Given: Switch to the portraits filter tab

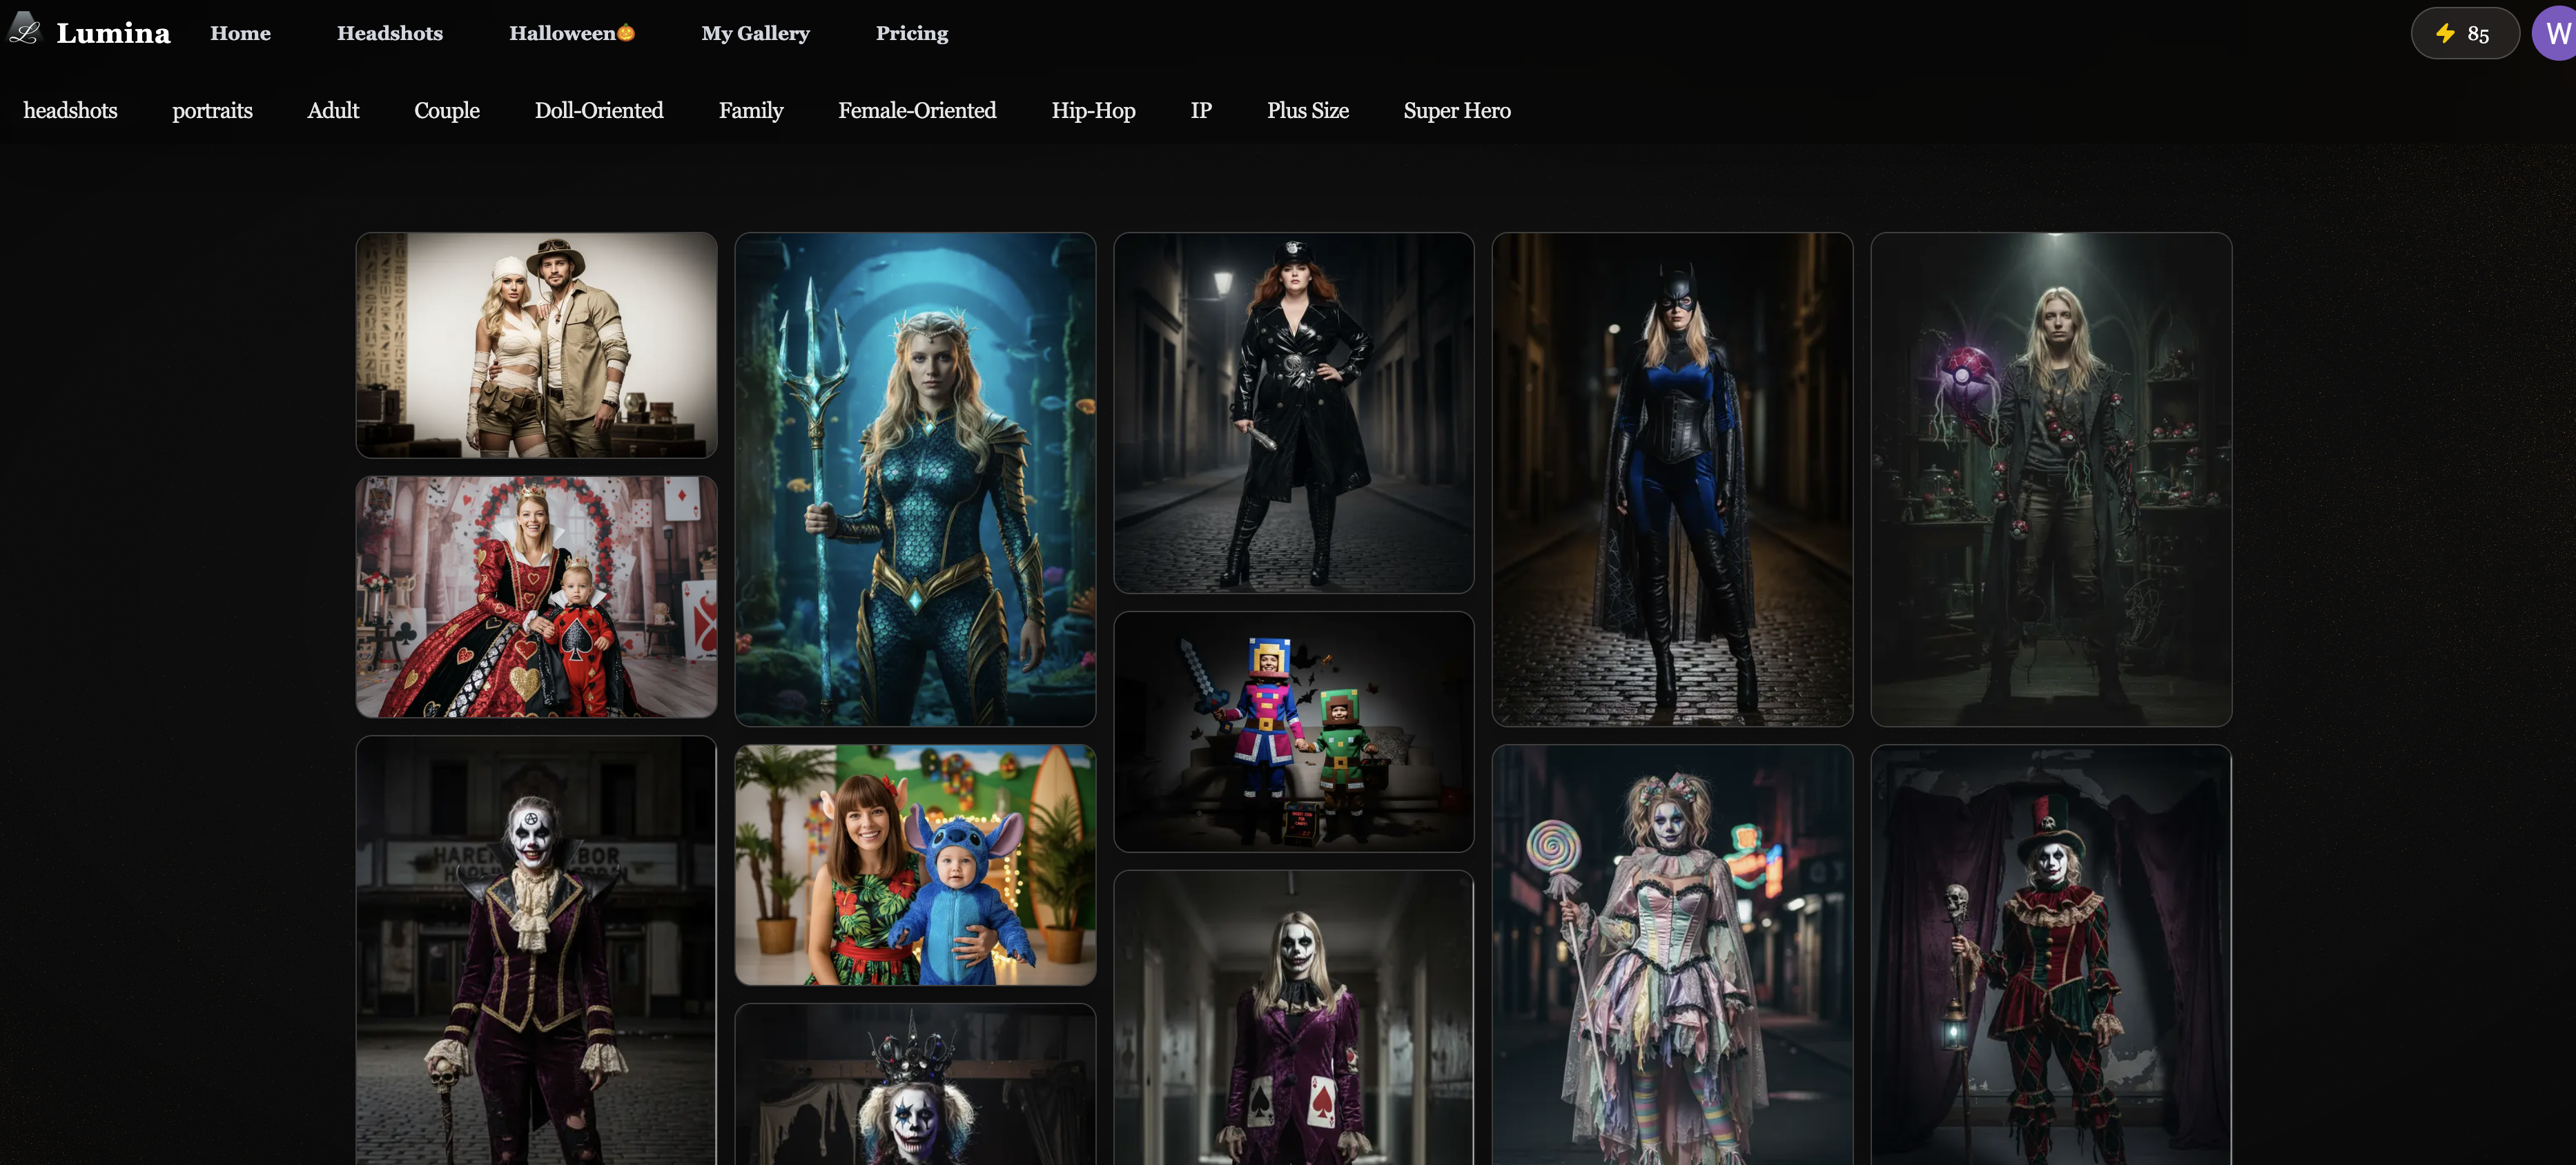Looking at the screenshot, I should (x=212, y=111).
